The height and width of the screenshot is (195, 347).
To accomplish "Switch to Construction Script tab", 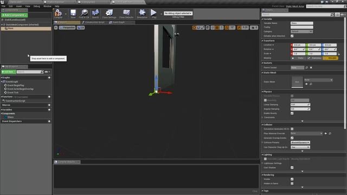I will [94, 22].
